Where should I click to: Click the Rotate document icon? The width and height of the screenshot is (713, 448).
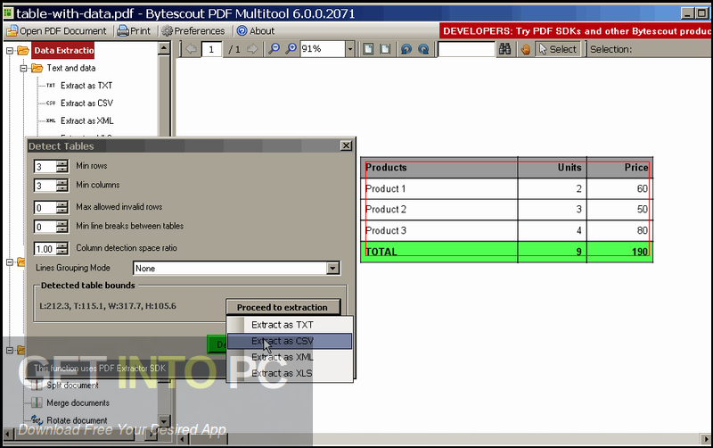[x=37, y=419]
